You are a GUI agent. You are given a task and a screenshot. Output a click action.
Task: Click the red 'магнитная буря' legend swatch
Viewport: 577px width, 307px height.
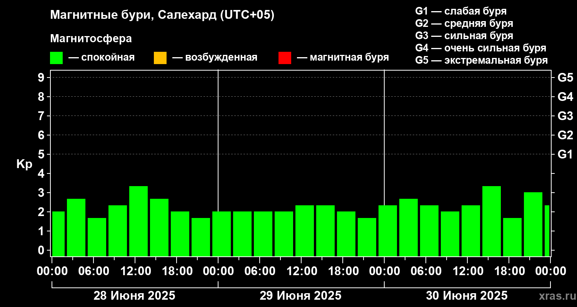pos(285,58)
